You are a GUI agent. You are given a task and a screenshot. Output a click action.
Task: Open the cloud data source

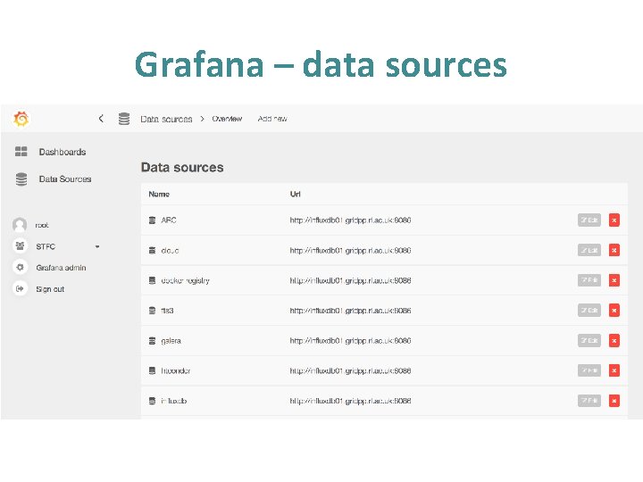coord(170,251)
